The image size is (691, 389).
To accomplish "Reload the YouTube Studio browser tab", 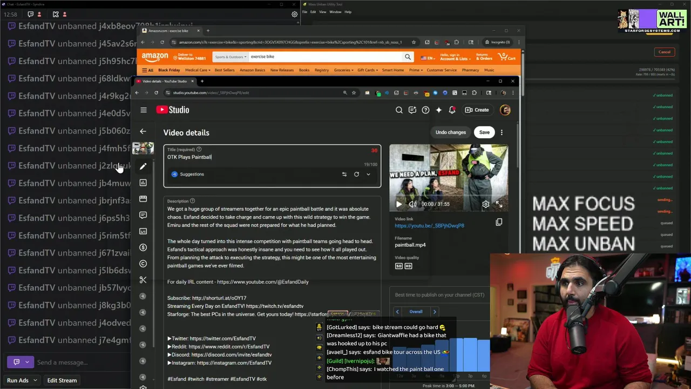I will pyautogui.click(x=156, y=93).
